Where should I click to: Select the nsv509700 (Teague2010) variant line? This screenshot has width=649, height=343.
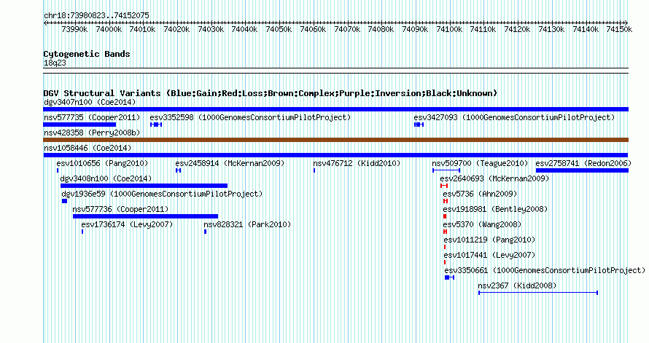pyautogui.click(x=446, y=170)
